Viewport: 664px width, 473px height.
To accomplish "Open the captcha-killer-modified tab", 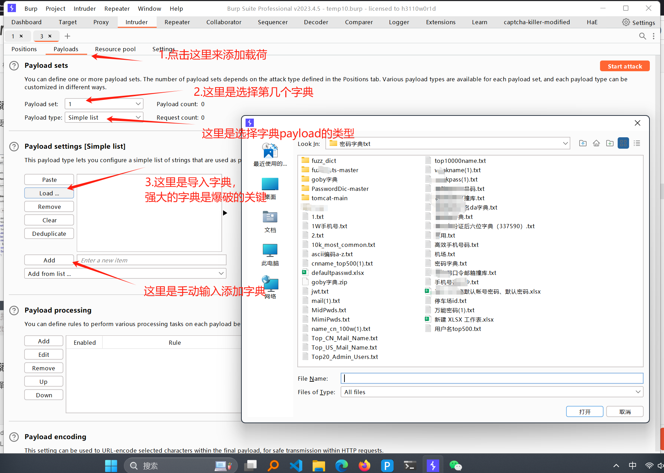I will pyautogui.click(x=537, y=22).
